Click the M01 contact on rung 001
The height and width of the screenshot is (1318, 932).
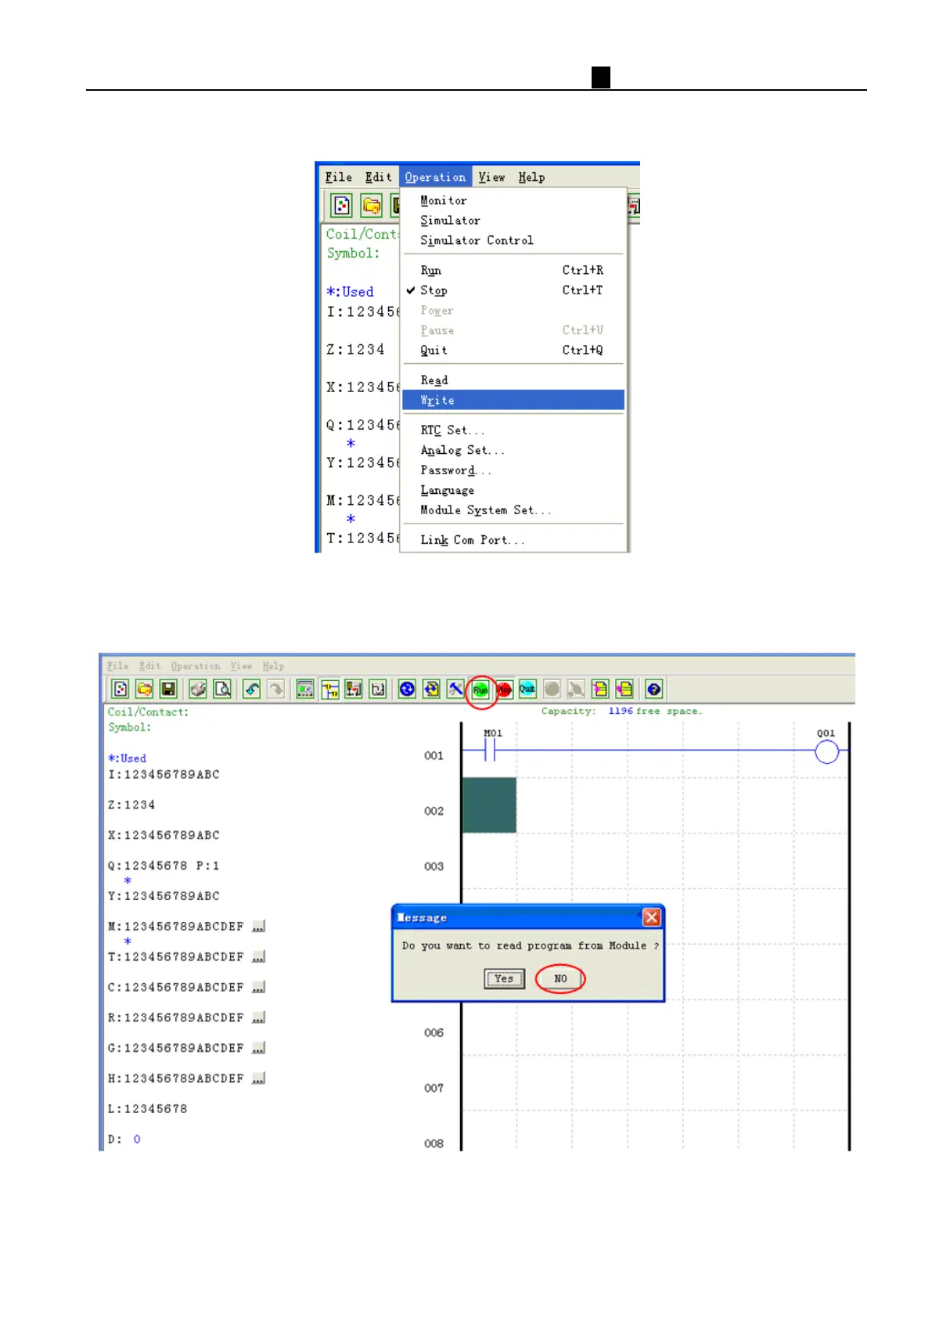pyautogui.click(x=491, y=751)
